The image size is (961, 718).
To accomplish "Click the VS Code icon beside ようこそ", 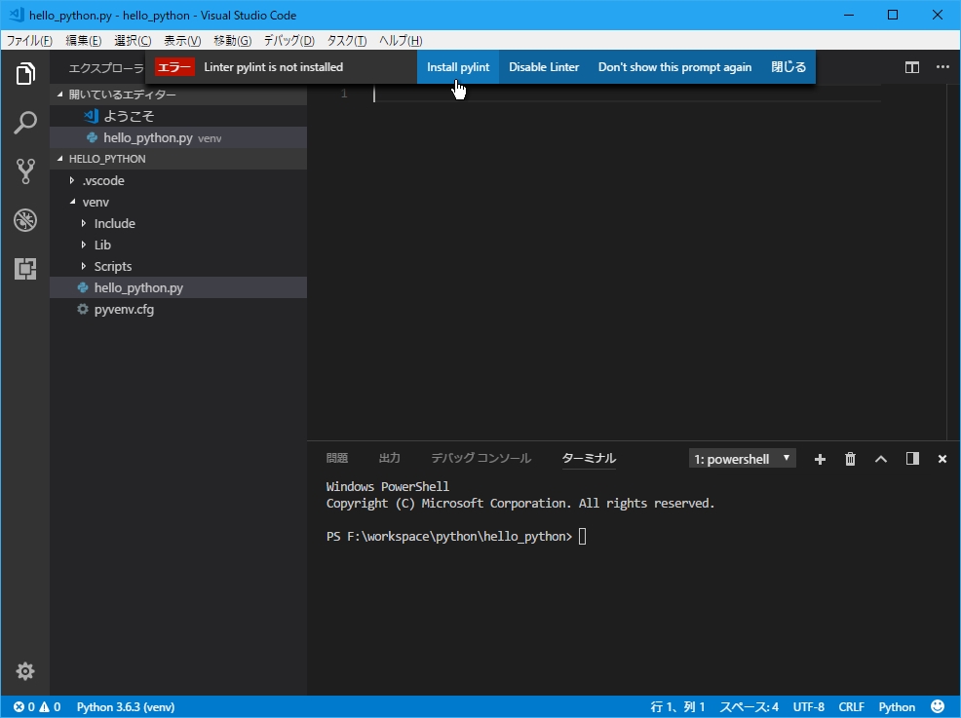I will tap(92, 116).
